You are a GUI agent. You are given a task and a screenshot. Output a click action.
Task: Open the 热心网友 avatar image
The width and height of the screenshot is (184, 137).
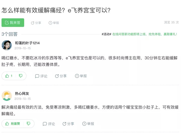click(x=7, y=96)
